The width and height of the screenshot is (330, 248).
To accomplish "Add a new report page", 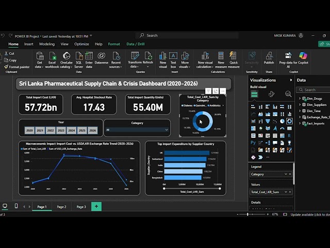I will [96, 206].
